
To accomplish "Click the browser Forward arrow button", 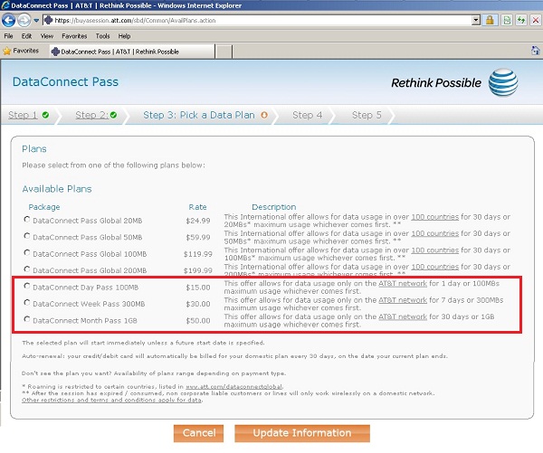I will click(x=24, y=21).
